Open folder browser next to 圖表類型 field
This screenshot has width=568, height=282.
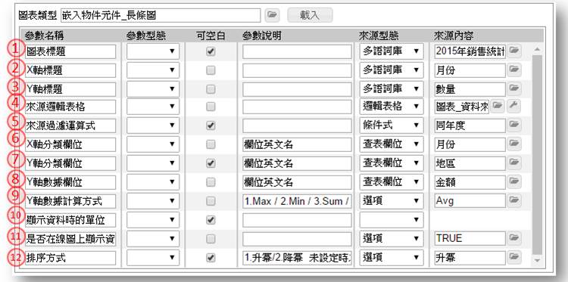pos(272,15)
